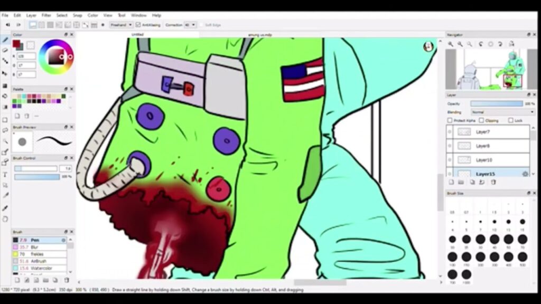Image resolution: width=541 pixels, height=304 pixels.
Task: Create a new brush in the Brush panel
Action: click(17, 280)
